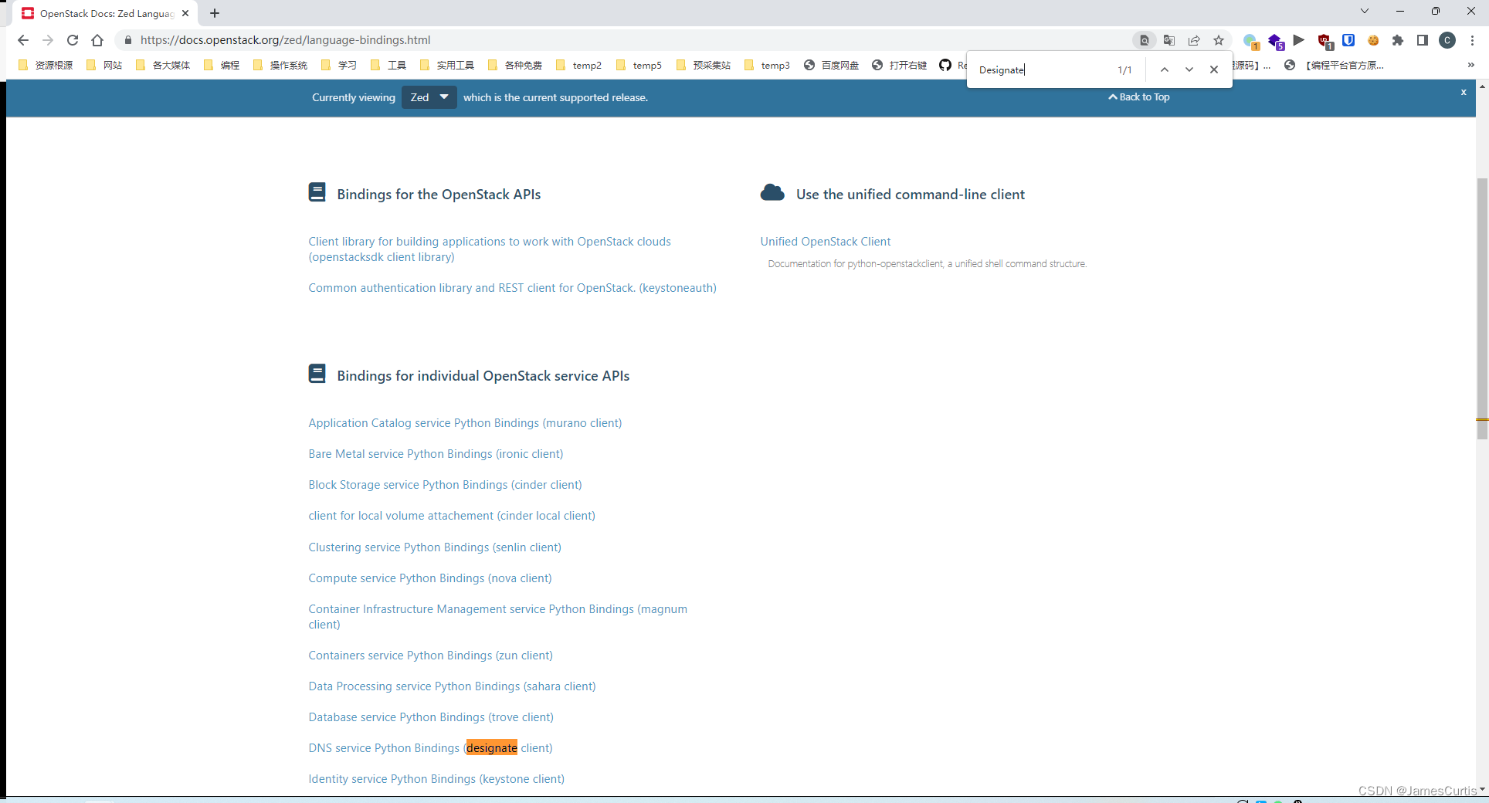1489x803 pixels.
Task: Bookmark this page with the star icon
Action: point(1219,40)
